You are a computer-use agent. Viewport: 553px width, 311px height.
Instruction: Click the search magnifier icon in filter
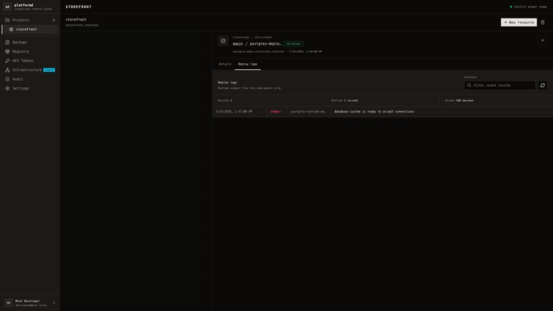coord(469,85)
